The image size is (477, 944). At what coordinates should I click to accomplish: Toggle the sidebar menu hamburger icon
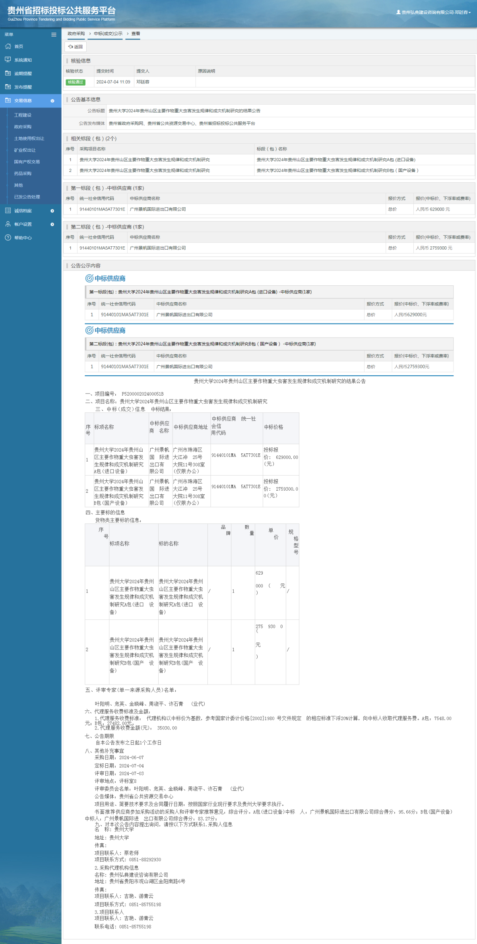tap(54, 35)
